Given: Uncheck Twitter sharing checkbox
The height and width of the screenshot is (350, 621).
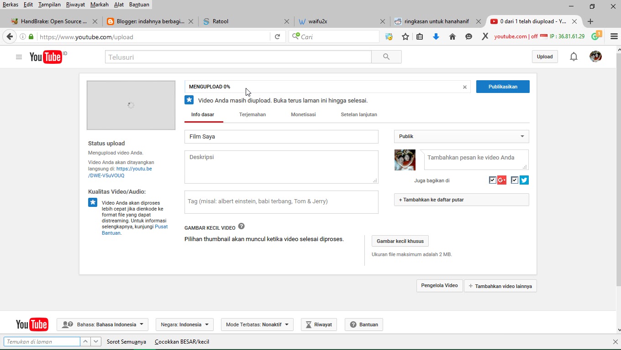Looking at the screenshot, I should point(515,180).
